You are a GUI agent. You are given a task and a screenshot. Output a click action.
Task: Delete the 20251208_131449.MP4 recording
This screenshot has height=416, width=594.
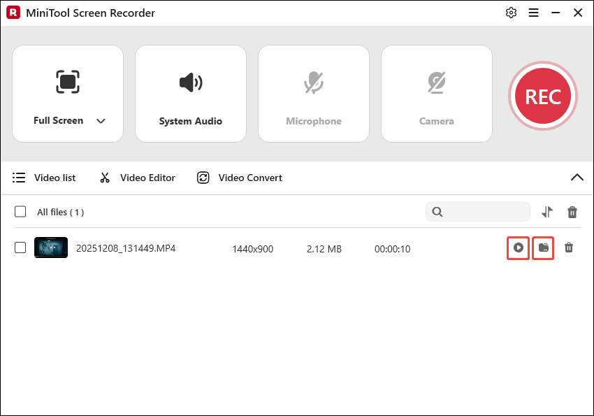[569, 248]
